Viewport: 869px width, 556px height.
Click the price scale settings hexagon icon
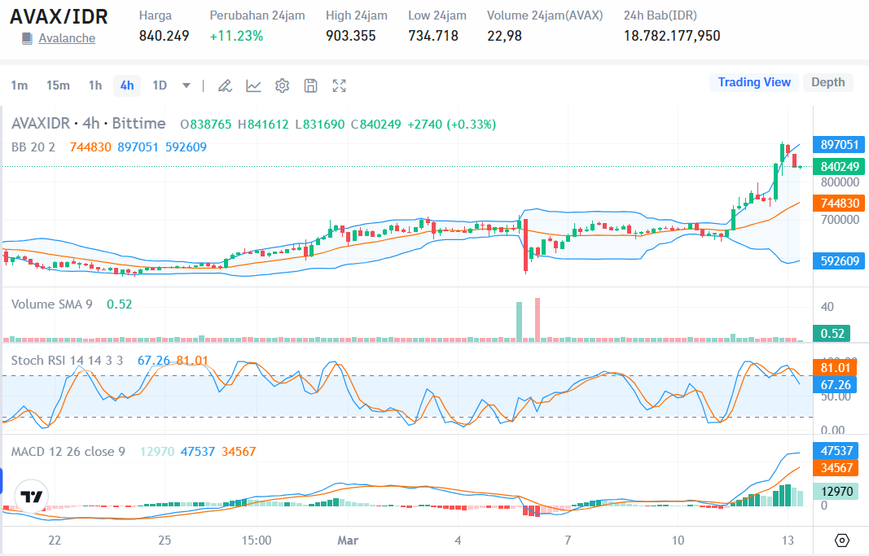pos(841,540)
